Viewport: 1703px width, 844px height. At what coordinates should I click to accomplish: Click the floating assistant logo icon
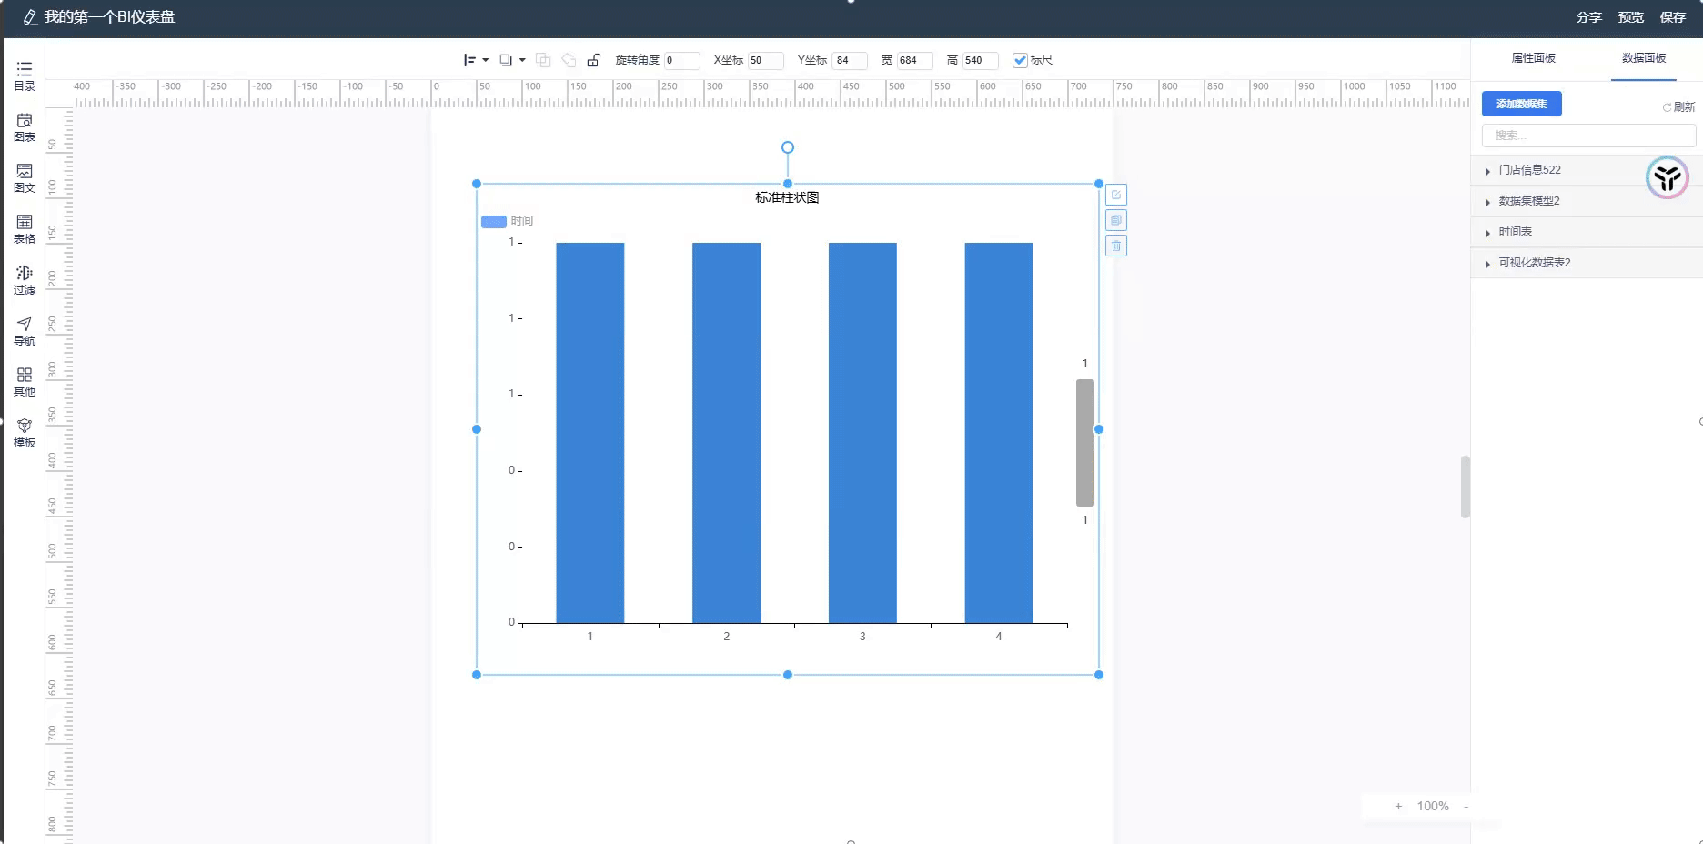(x=1668, y=177)
